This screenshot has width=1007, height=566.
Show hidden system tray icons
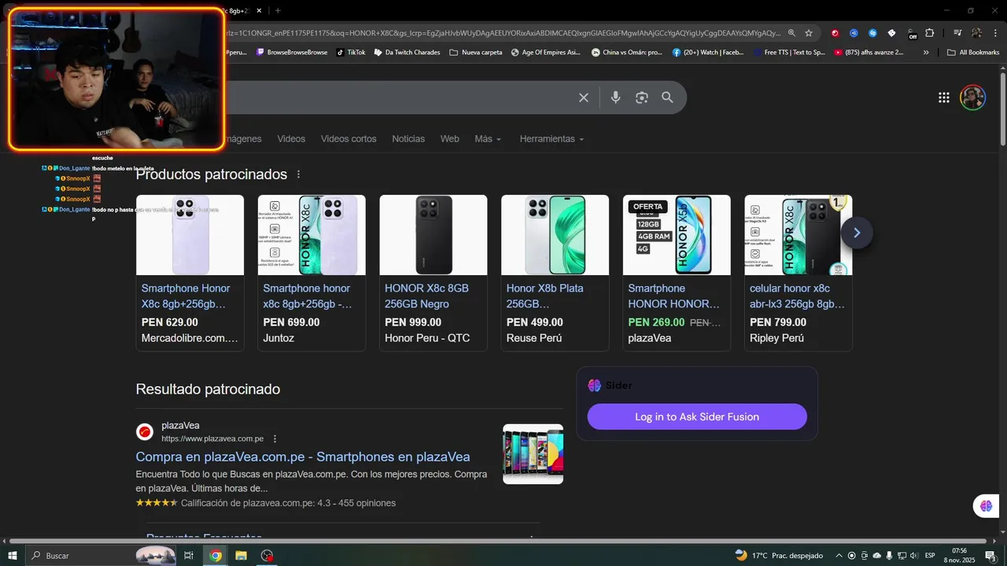point(839,556)
